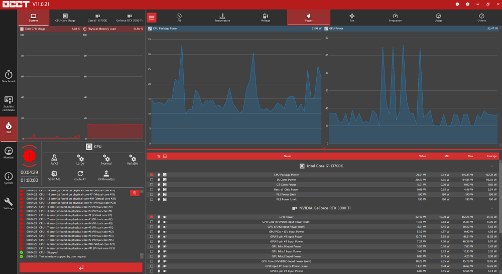
Task: Open the Stability certificate section
Action: (x=9, y=103)
